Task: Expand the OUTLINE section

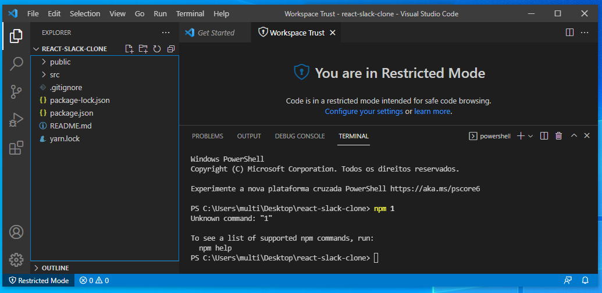Action: (x=51, y=267)
